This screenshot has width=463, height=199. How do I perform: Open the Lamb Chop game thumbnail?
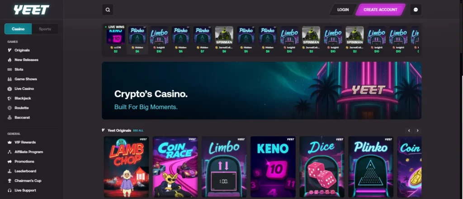127,167
